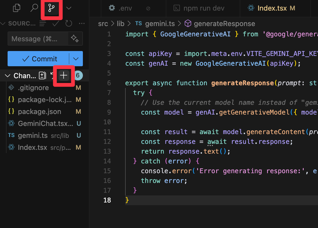This screenshot has height=228, width=318.
Task: Stage all changes with the plus icon
Action: tap(64, 75)
